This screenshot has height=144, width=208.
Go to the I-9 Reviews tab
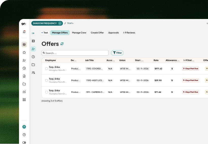[129, 33]
